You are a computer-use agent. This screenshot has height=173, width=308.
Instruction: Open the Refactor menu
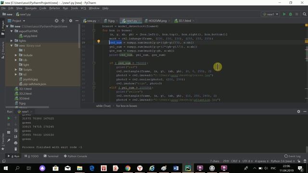[54, 8]
